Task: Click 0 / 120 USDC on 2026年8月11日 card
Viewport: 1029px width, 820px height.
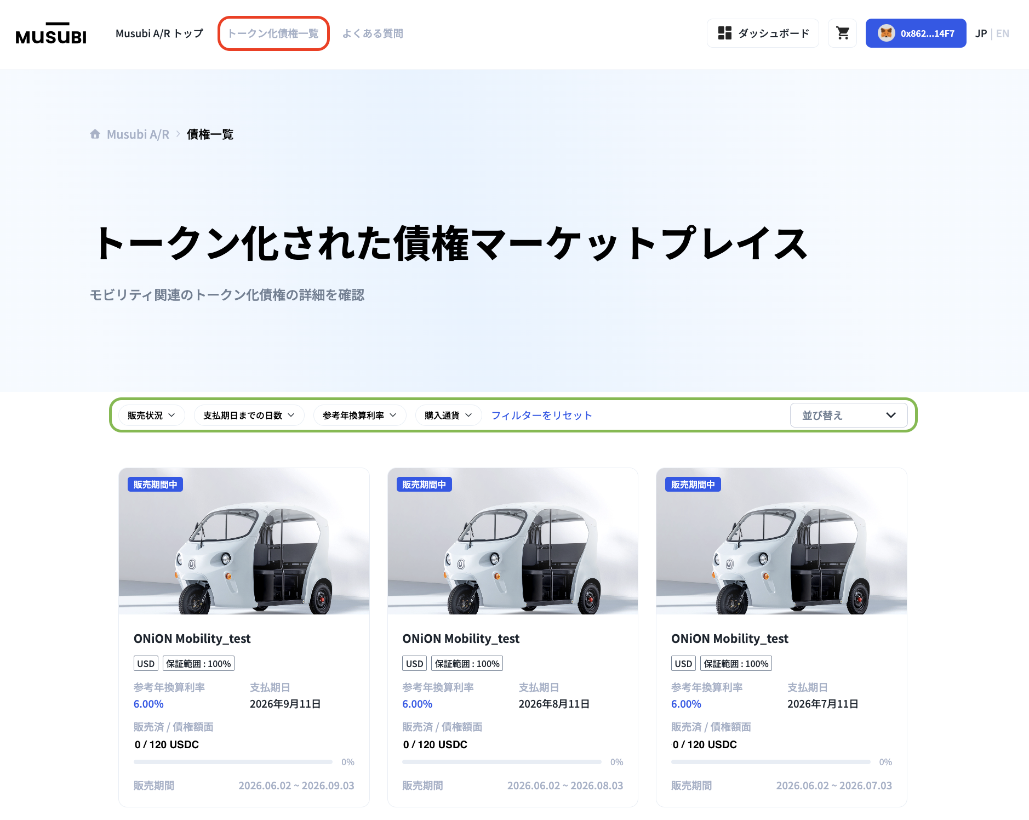Action: tap(435, 745)
